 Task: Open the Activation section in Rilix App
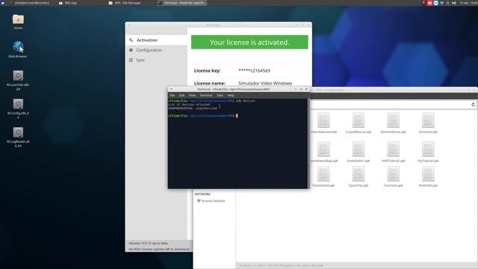tap(156, 40)
